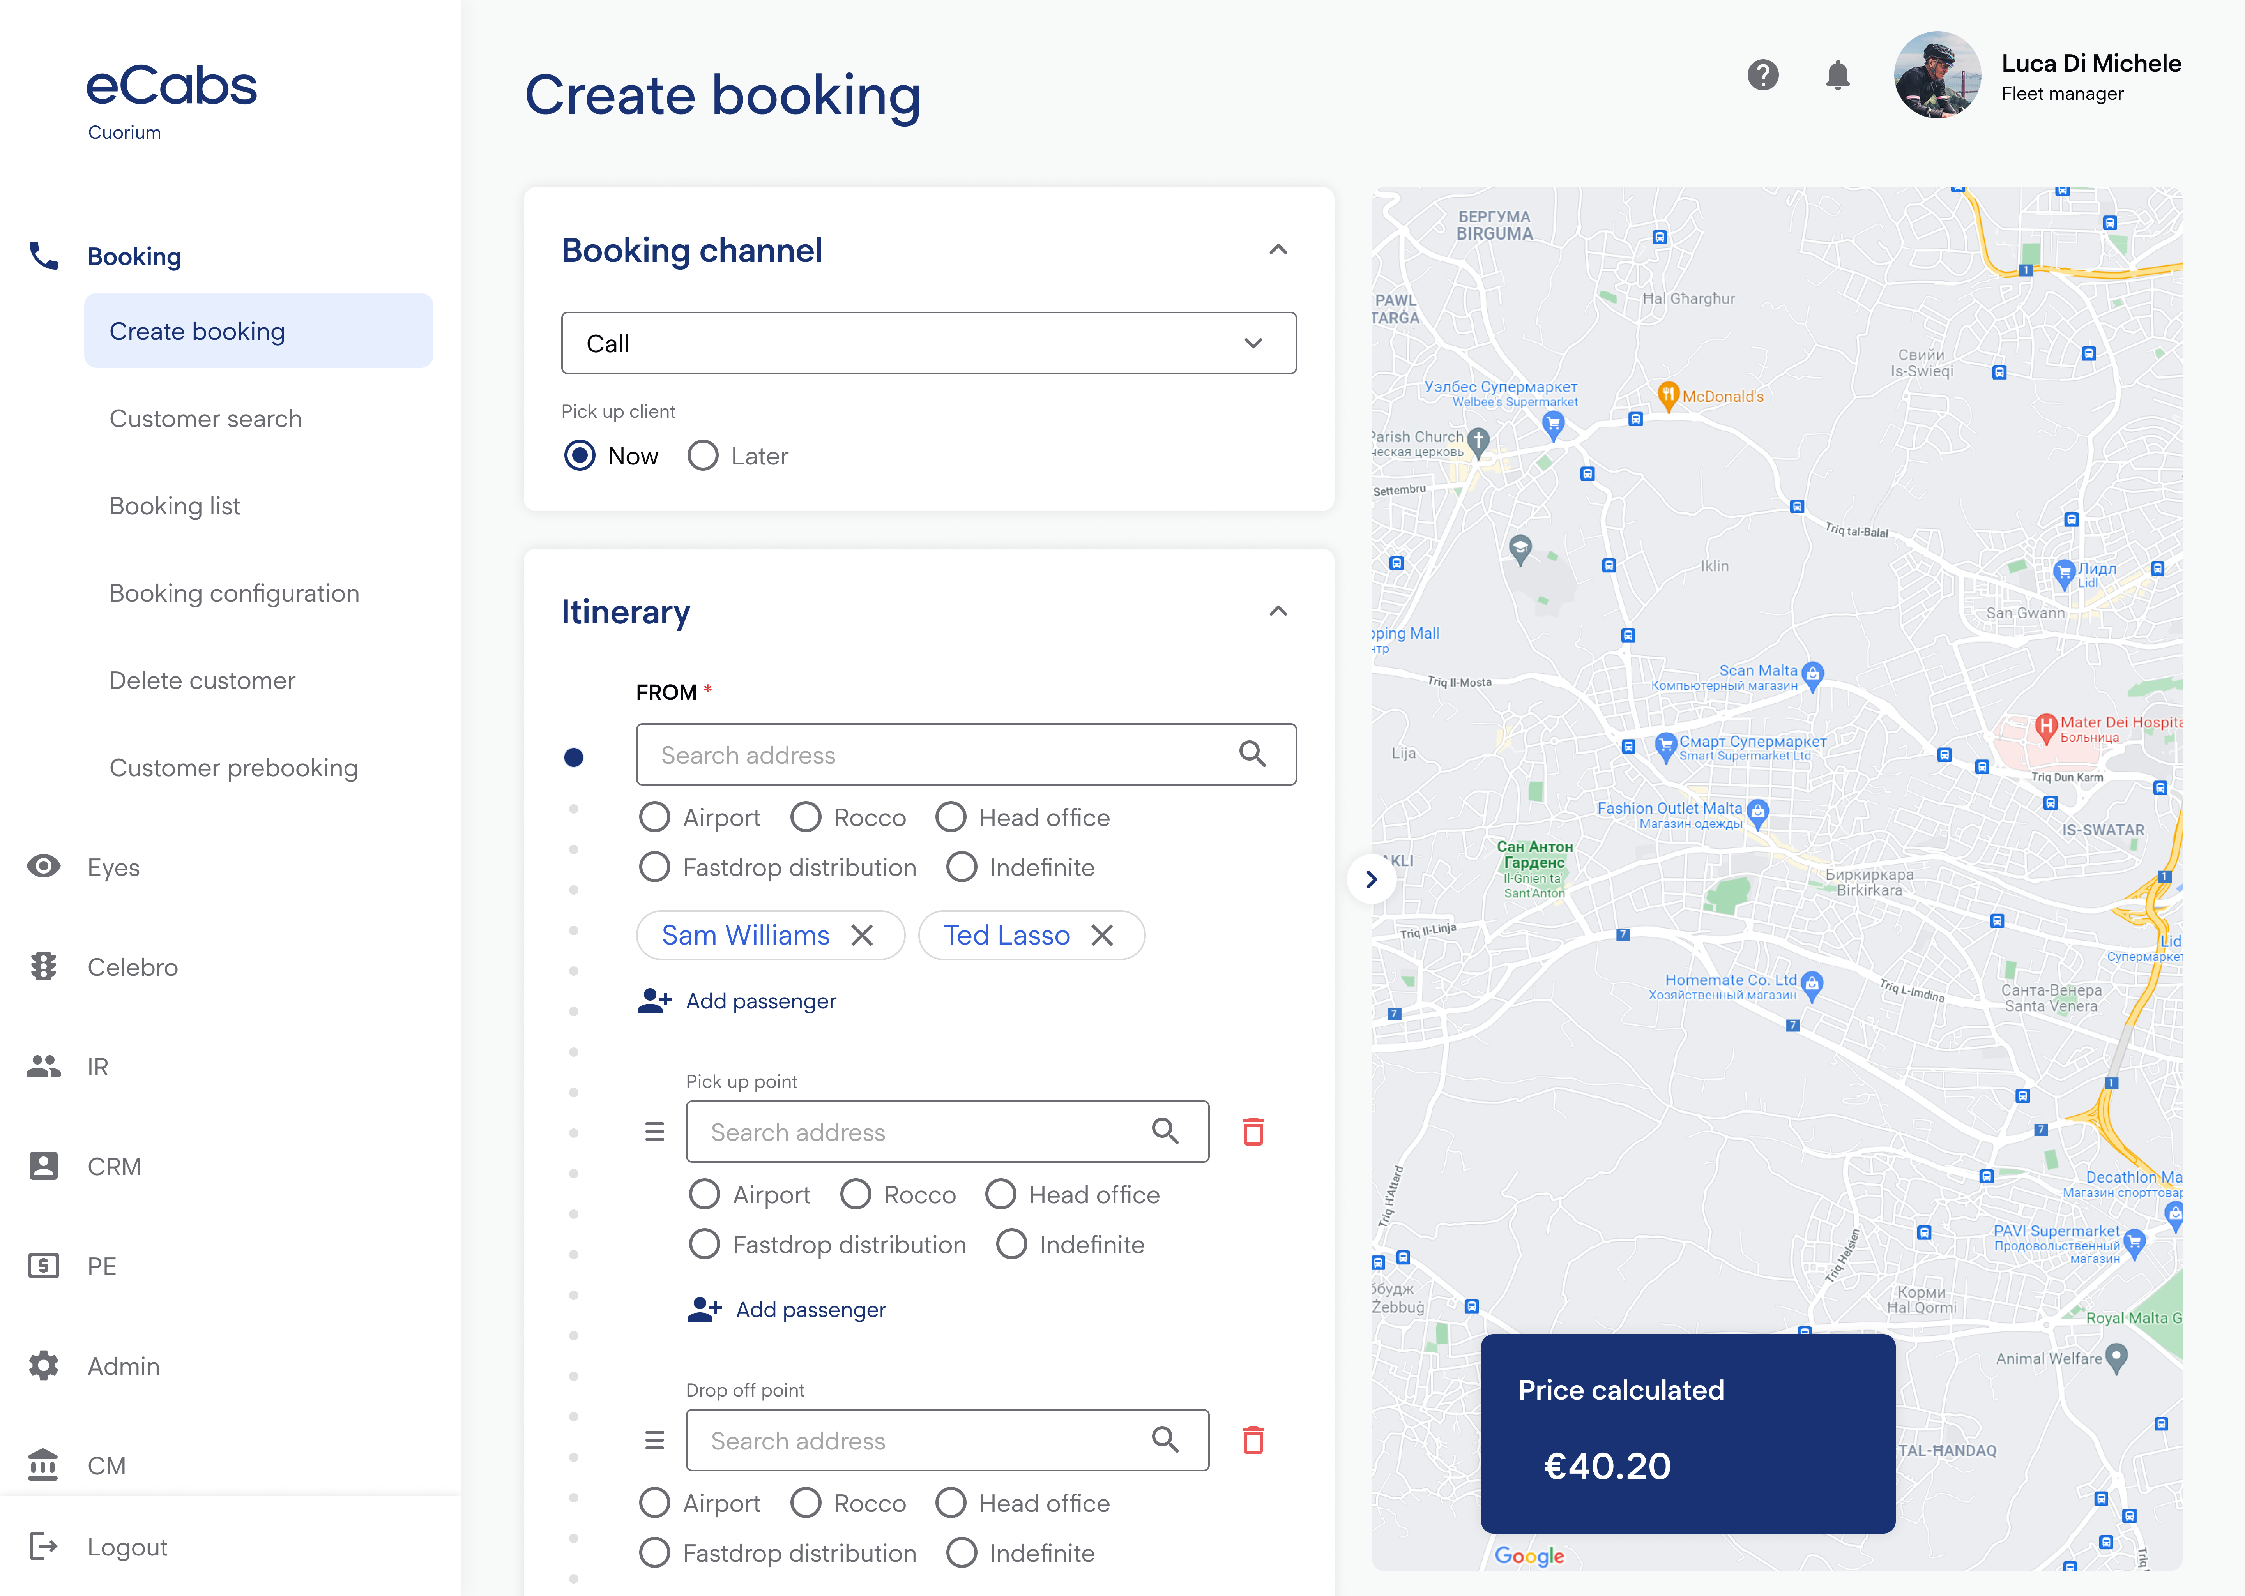
Task: Click Add passenger link under Pick up point
Action: 811,1309
